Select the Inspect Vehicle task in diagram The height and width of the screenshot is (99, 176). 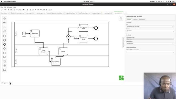(56, 62)
